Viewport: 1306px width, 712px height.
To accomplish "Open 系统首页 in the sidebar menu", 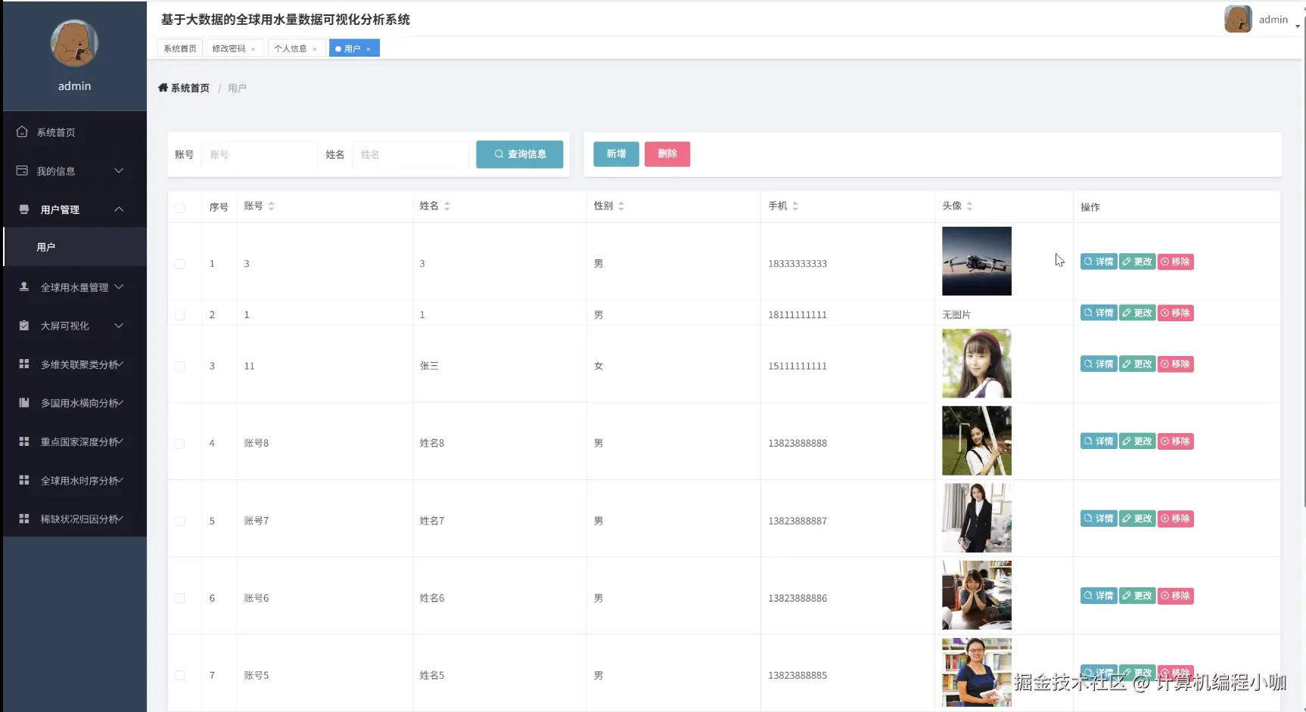I will (74, 132).
